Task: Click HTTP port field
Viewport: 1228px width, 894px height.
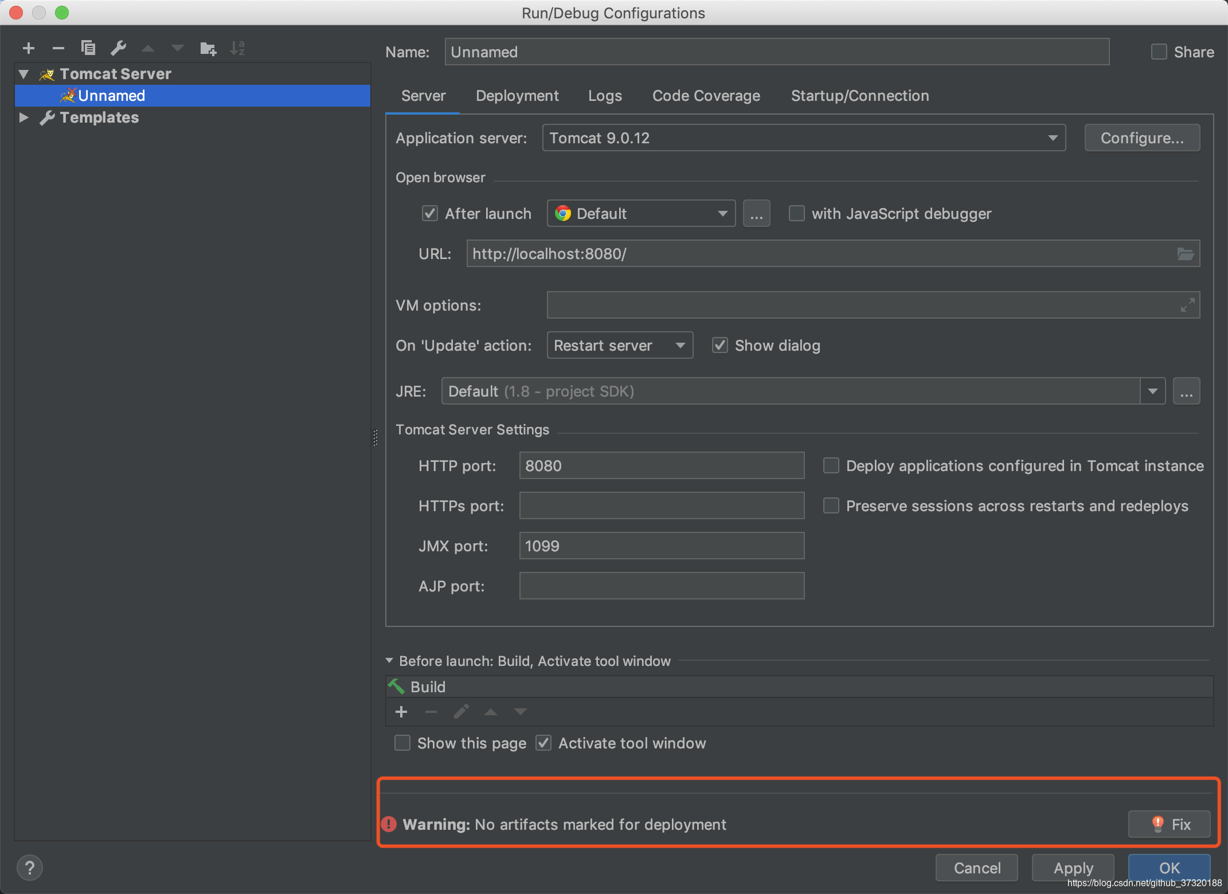Action: pyautogui.click(x=662, y=466)
